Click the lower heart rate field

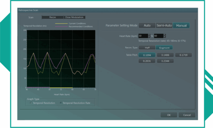click(x=143, y=36)
